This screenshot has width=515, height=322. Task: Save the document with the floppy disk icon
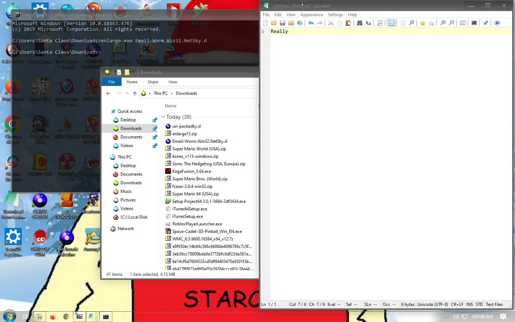[283, 23]
